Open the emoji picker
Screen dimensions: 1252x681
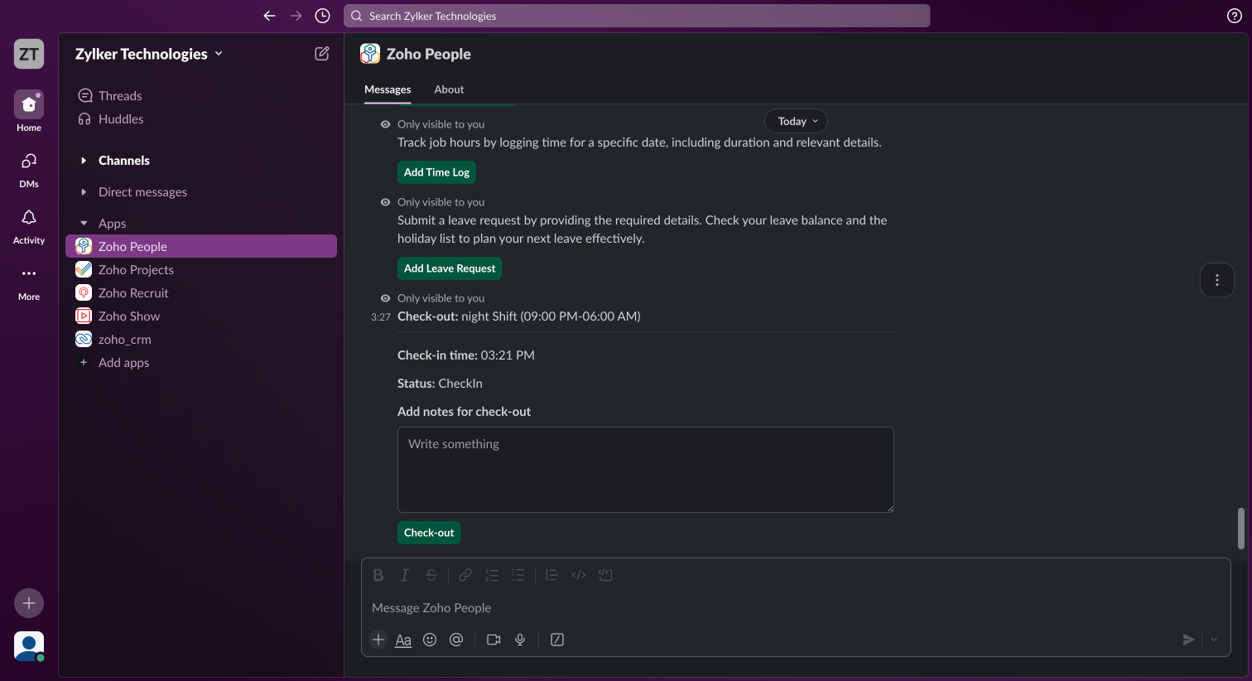coord(430,640)
